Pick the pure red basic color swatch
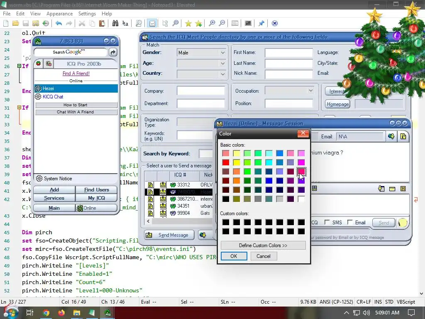 tap(225, 162)
